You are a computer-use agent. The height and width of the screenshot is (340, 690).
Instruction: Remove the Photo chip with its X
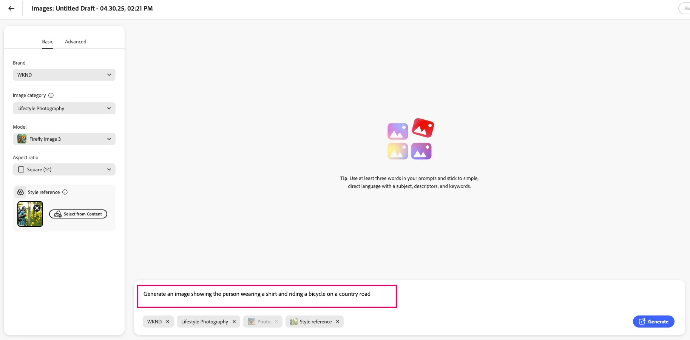pos(276,322)
